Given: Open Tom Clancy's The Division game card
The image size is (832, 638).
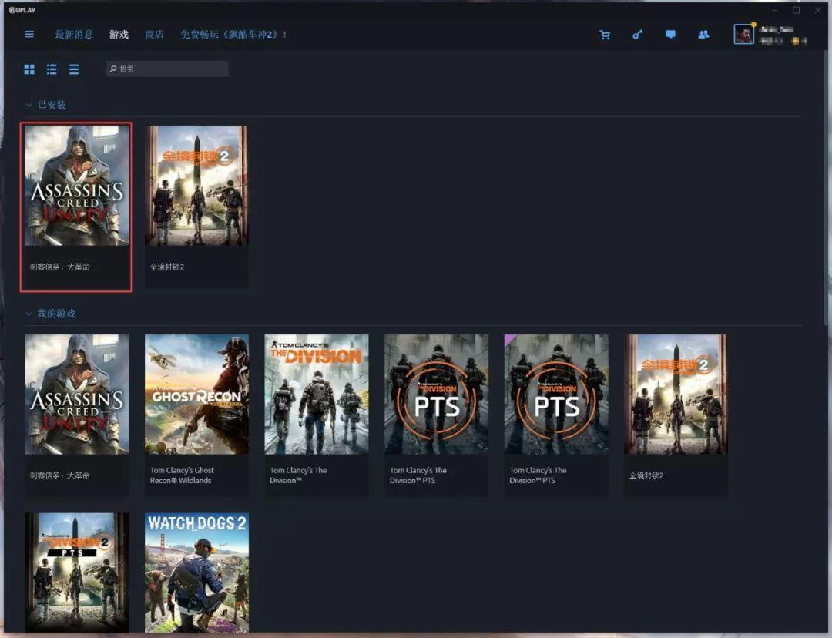Looking at the screenshot, I should pos(317,415).
